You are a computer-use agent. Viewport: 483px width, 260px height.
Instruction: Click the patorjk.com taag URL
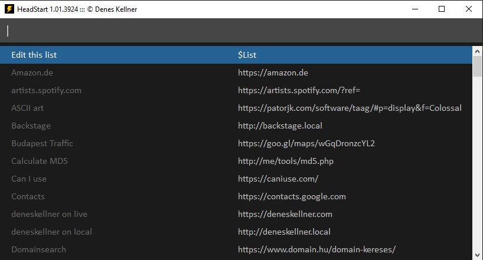pos(350,108)
